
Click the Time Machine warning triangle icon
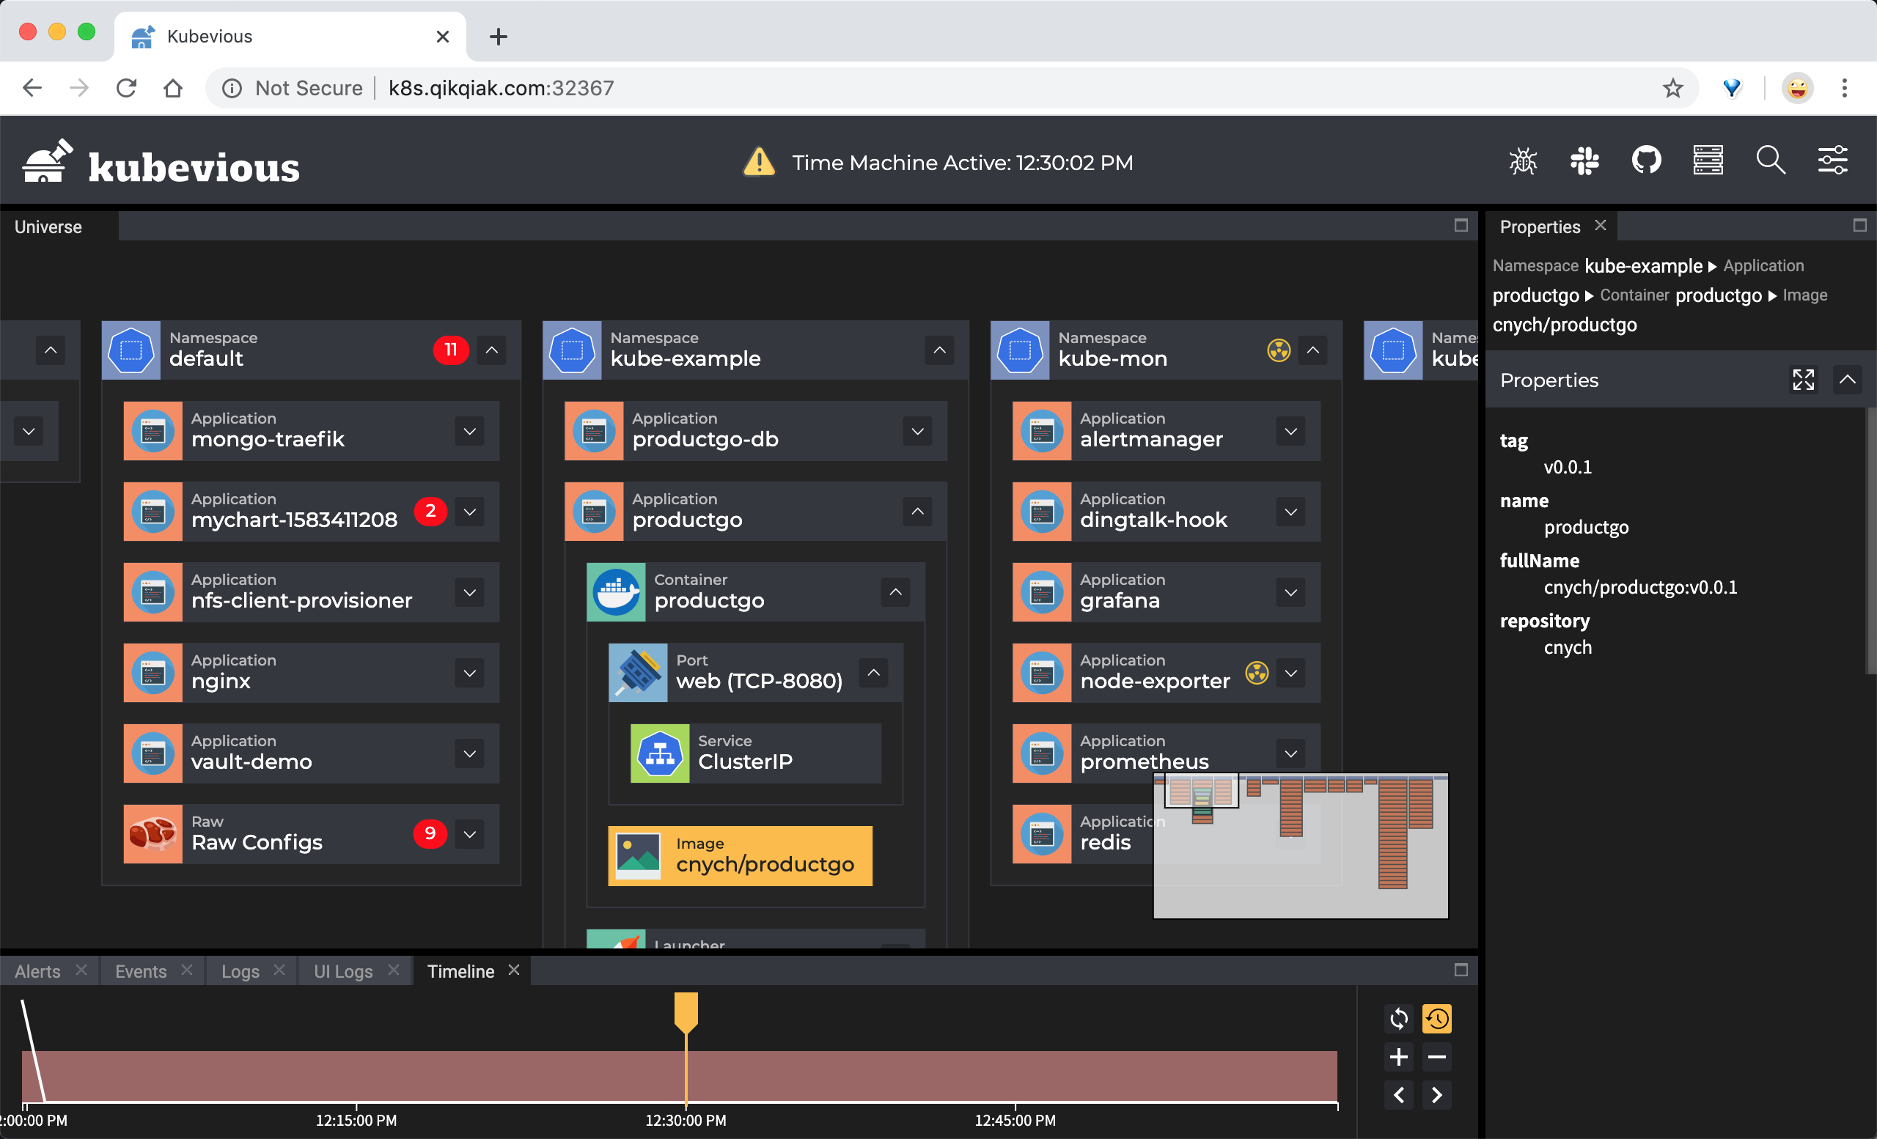pyautogui.click(x=759, y=162)
